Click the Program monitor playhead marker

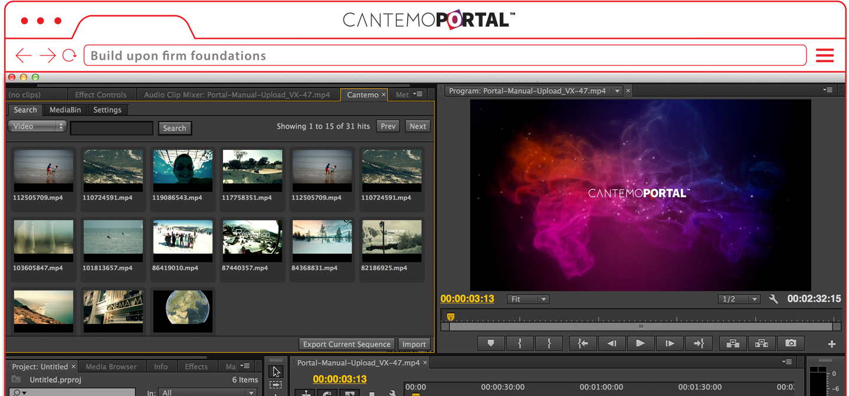coord(451,318)
